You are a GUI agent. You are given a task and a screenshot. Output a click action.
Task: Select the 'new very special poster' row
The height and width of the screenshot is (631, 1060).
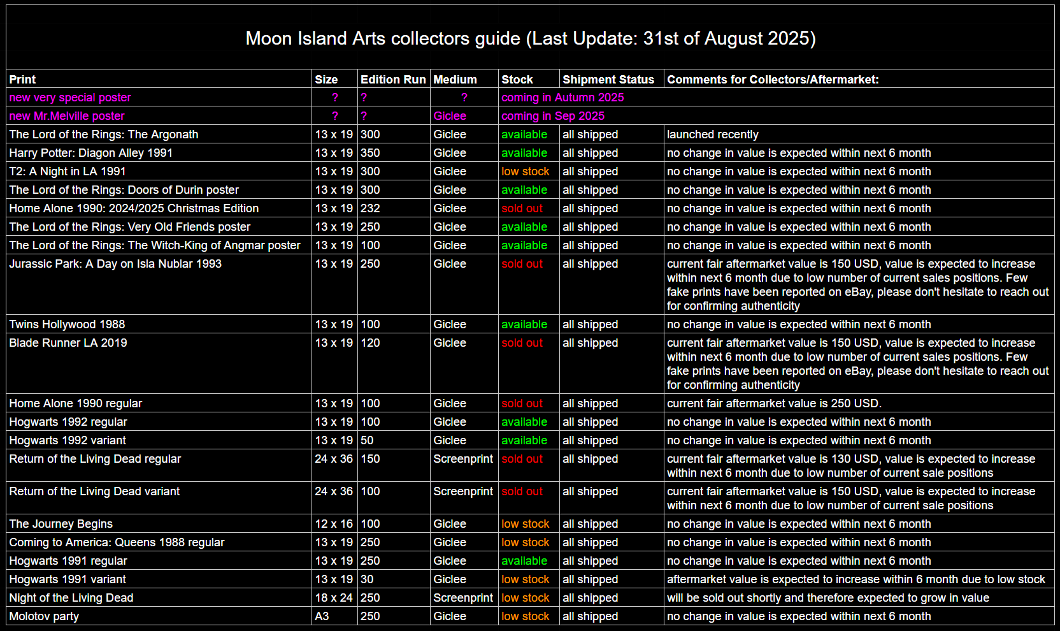click(530, 98)
